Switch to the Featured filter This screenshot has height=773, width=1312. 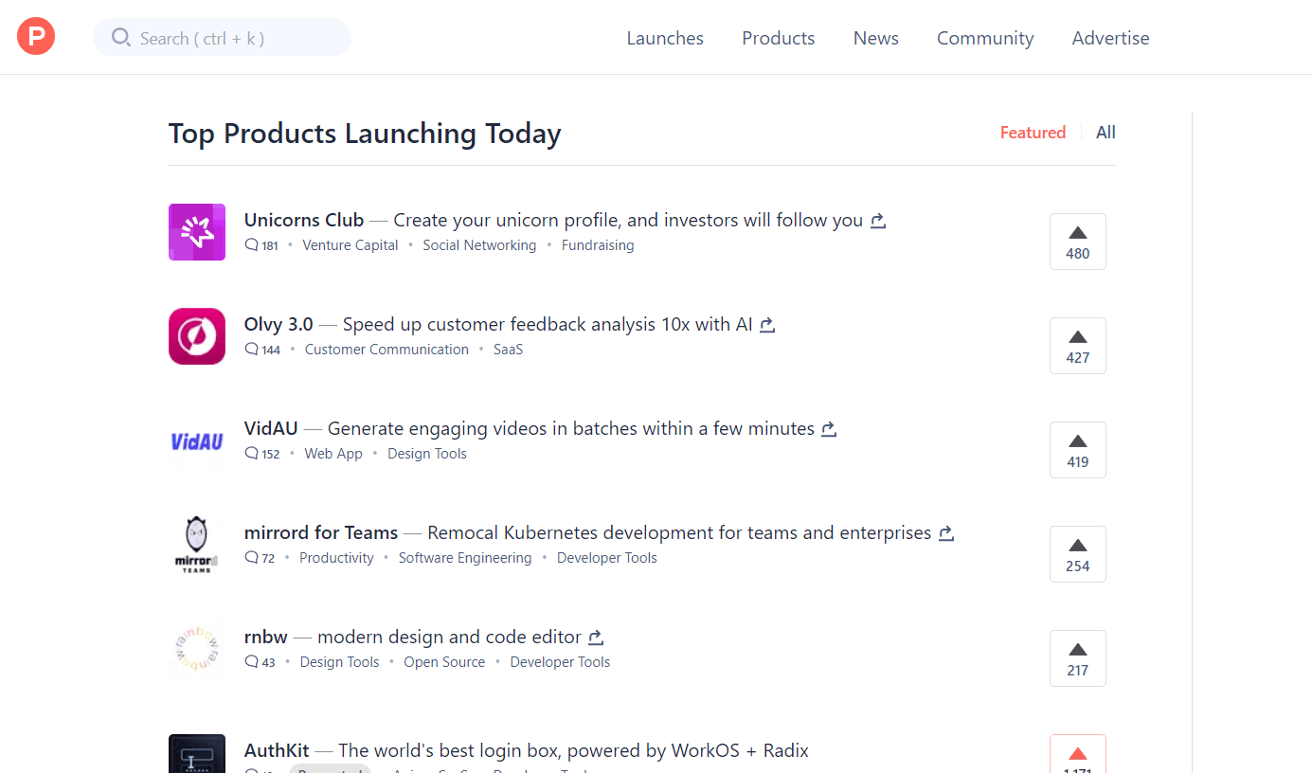pyautogui.click(x=1033, y=133)
